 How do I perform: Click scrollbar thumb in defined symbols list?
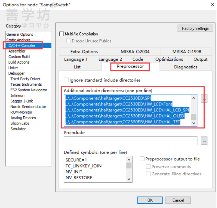click(x=129, y=166)
